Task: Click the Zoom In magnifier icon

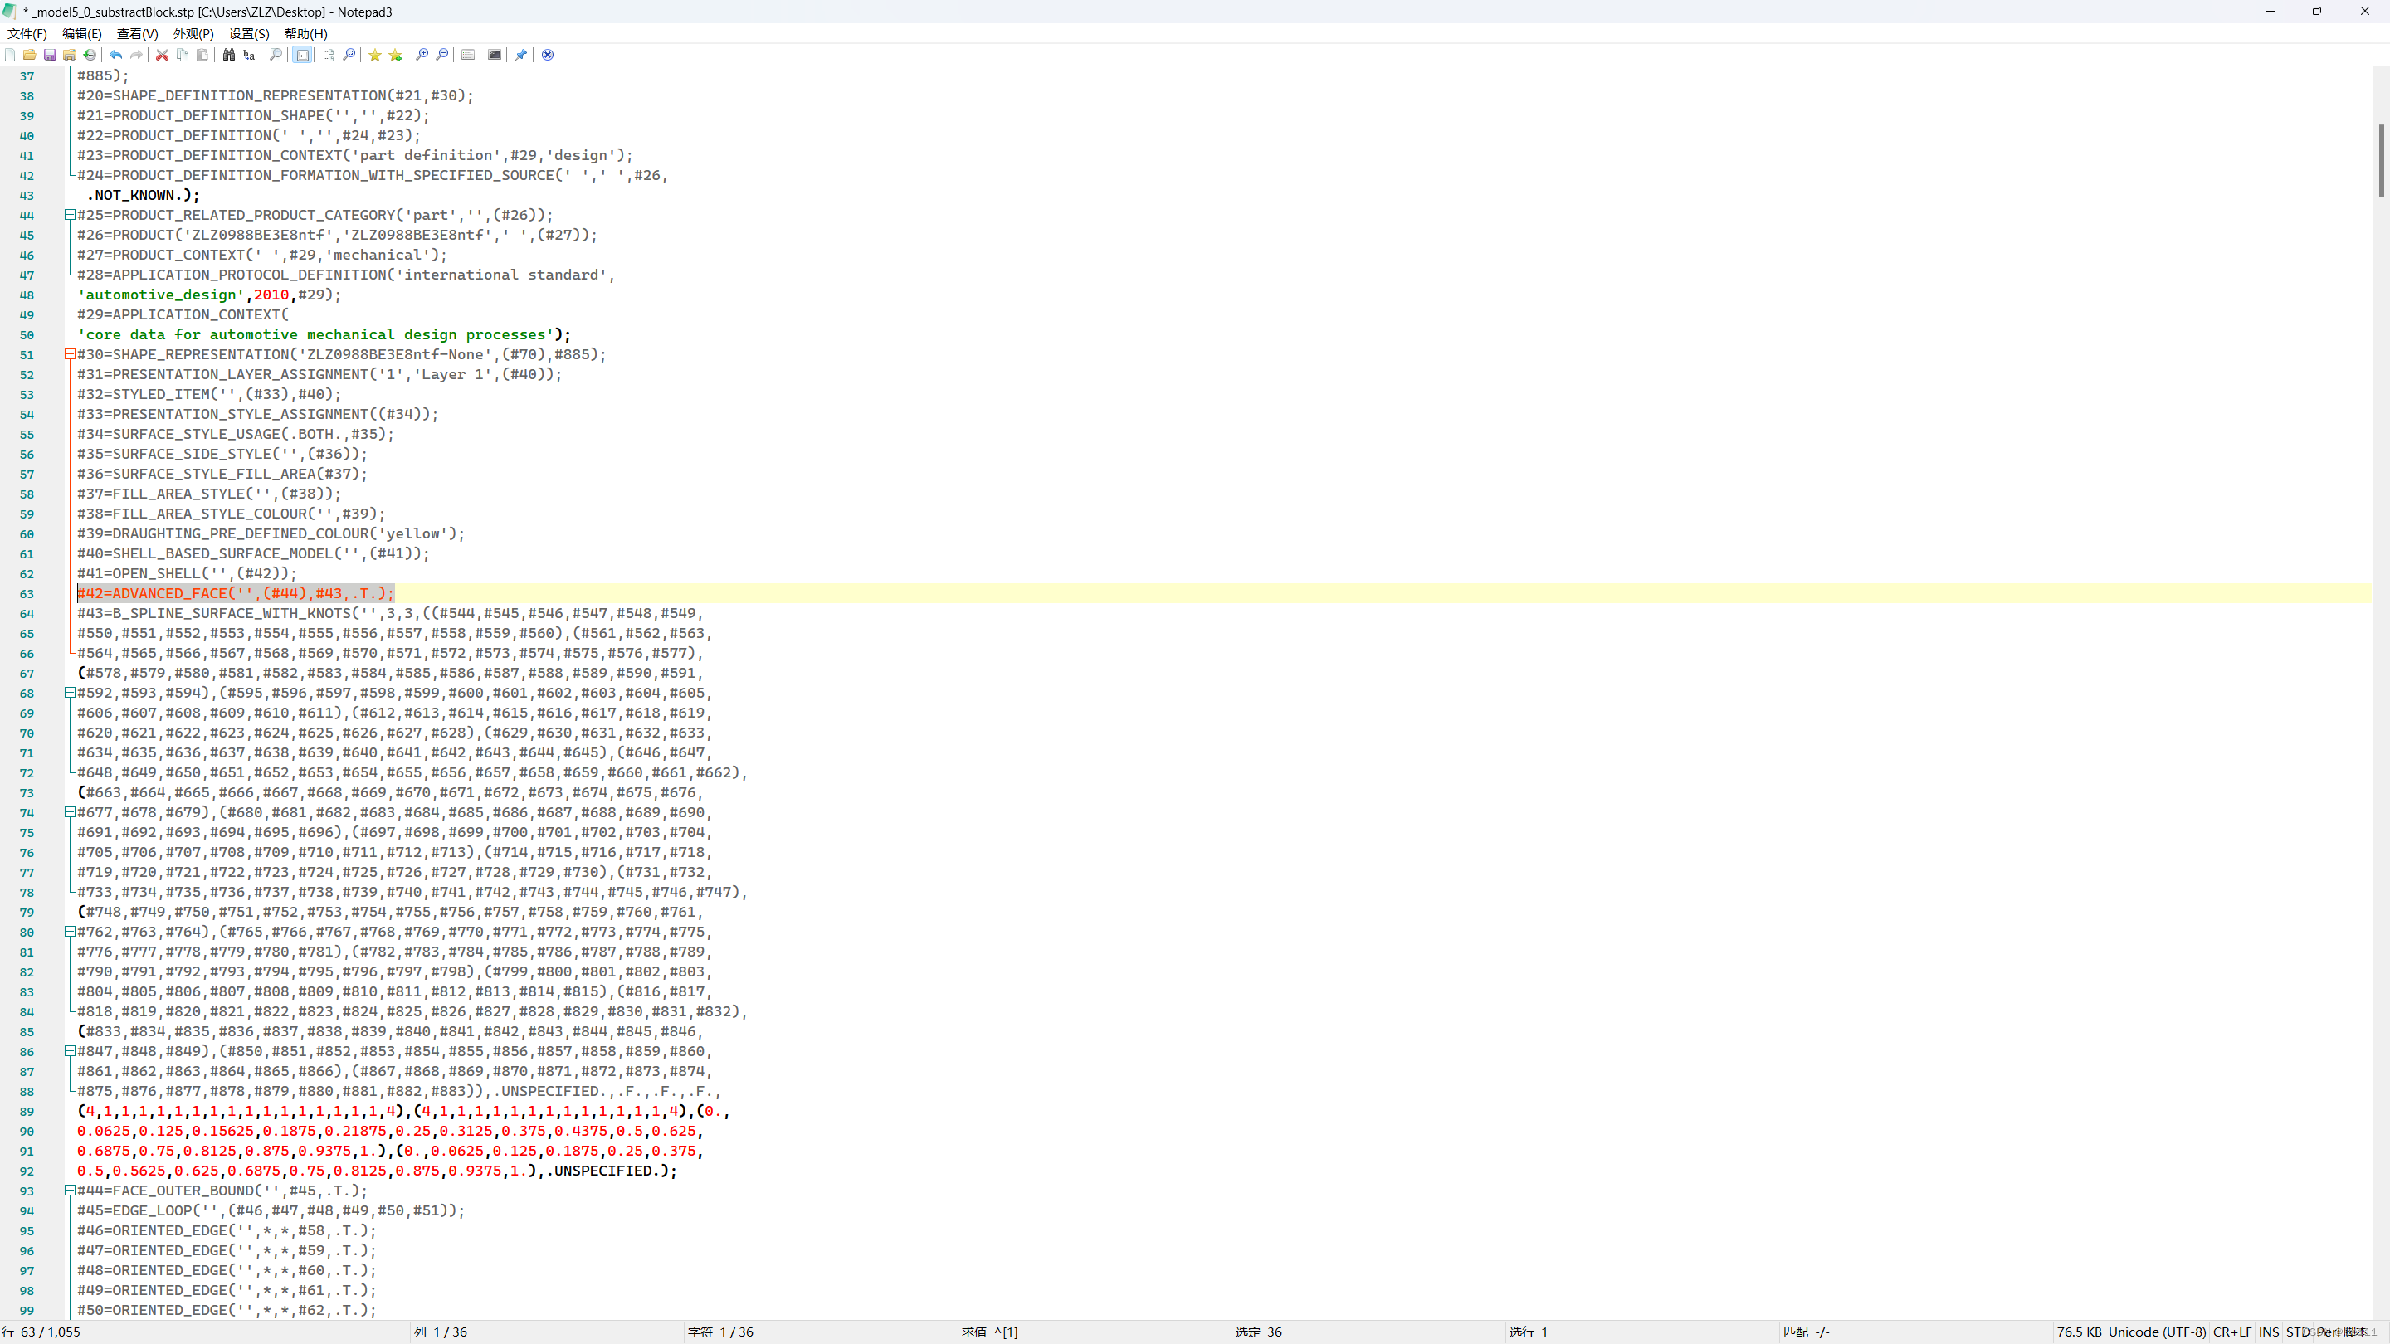Action: tap(422, 55)
